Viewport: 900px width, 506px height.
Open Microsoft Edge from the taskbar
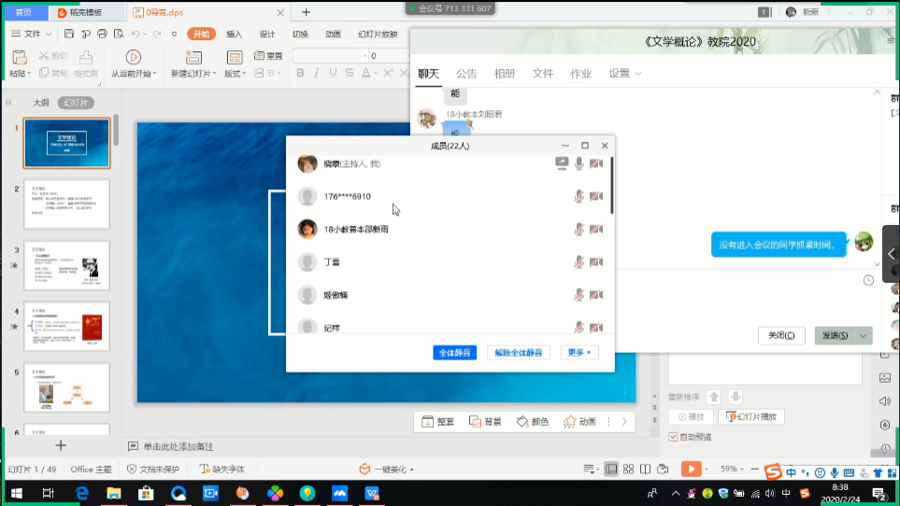click(x=82, y=492)
